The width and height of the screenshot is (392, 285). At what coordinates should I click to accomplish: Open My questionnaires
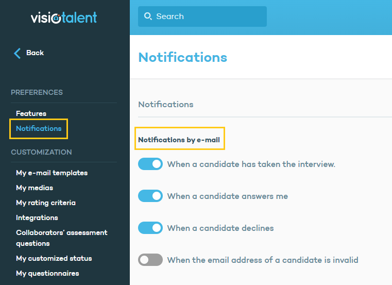(47, 273)
